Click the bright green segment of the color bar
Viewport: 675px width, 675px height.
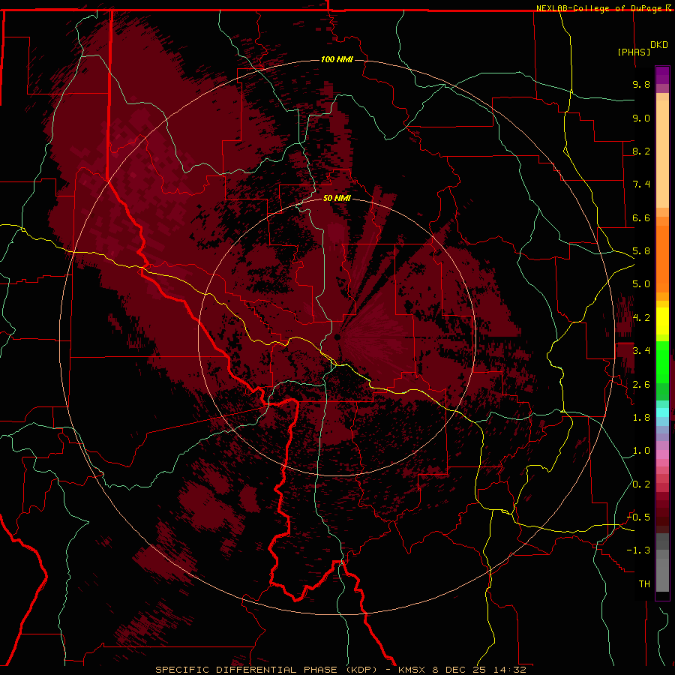point(662,361)
